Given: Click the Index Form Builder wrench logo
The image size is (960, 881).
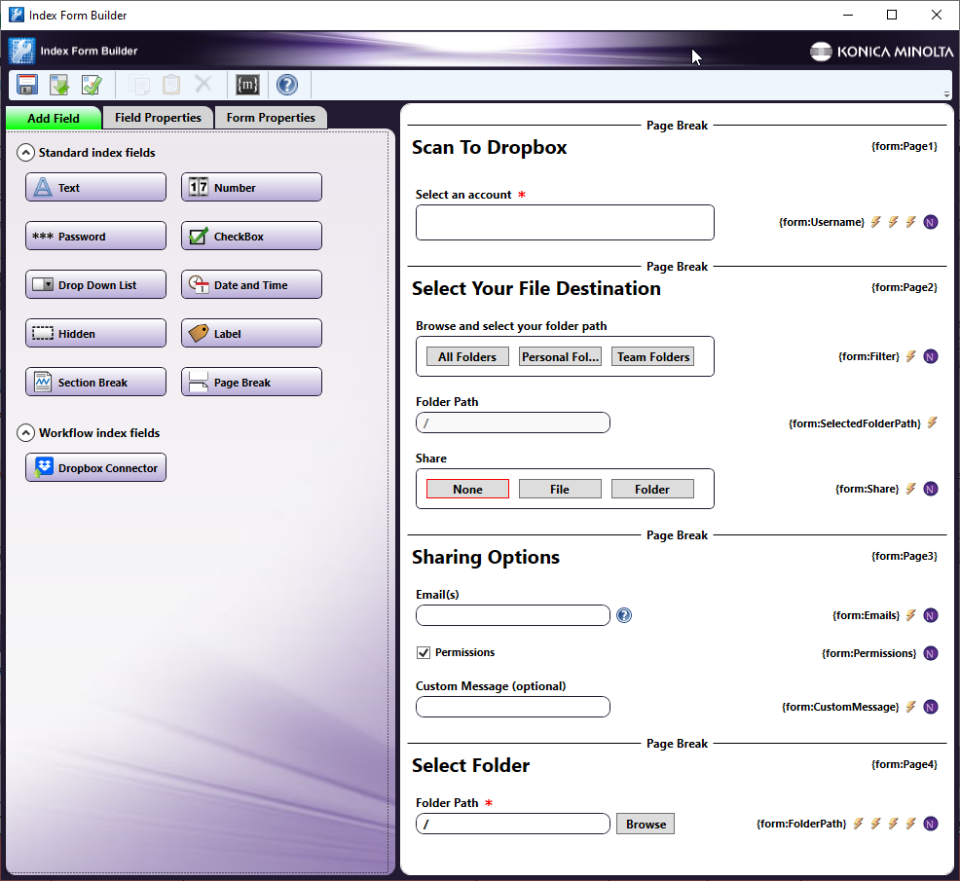Looking at the screenshot, I should pos(22,51).
